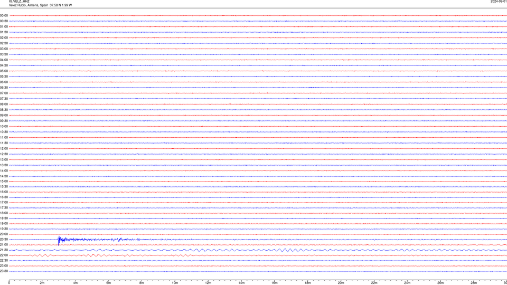Select the 02:30 time row label

coord(4,43)
